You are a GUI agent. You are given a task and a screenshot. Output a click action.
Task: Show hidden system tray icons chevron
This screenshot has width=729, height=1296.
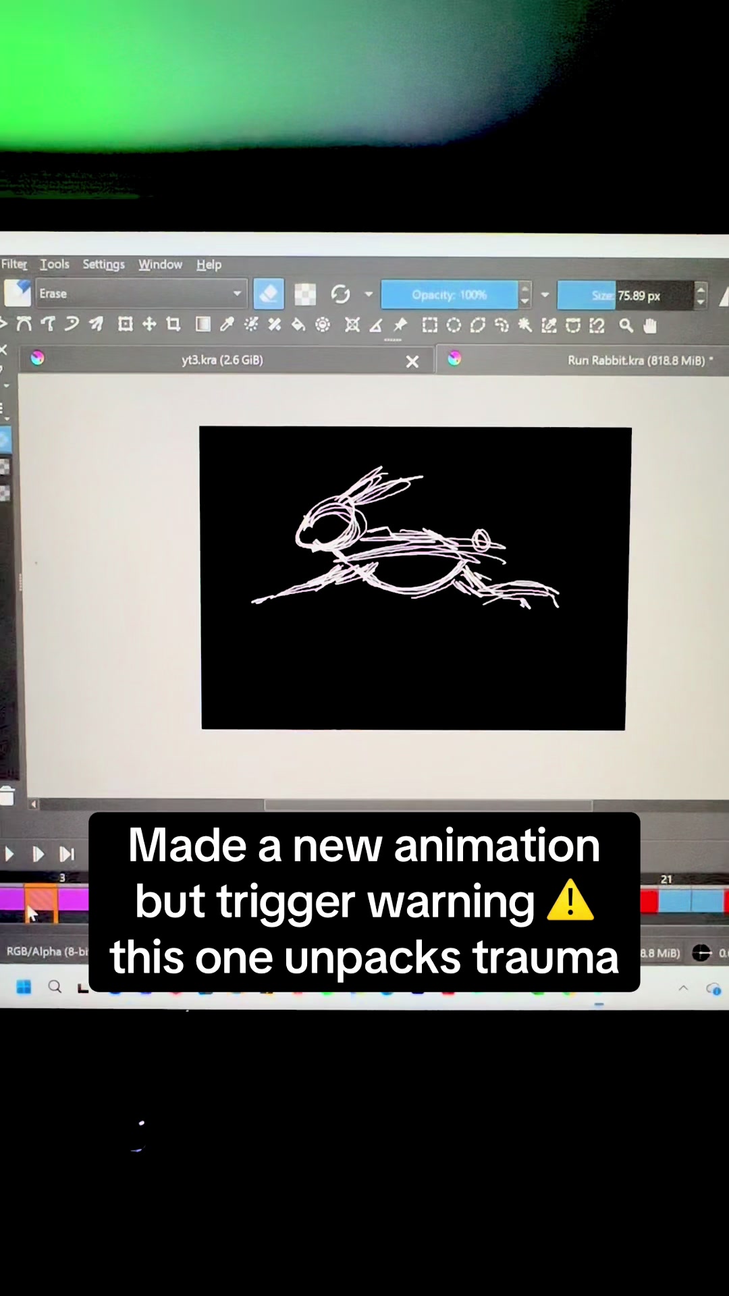pyautogui.click(x=683, y=988)
